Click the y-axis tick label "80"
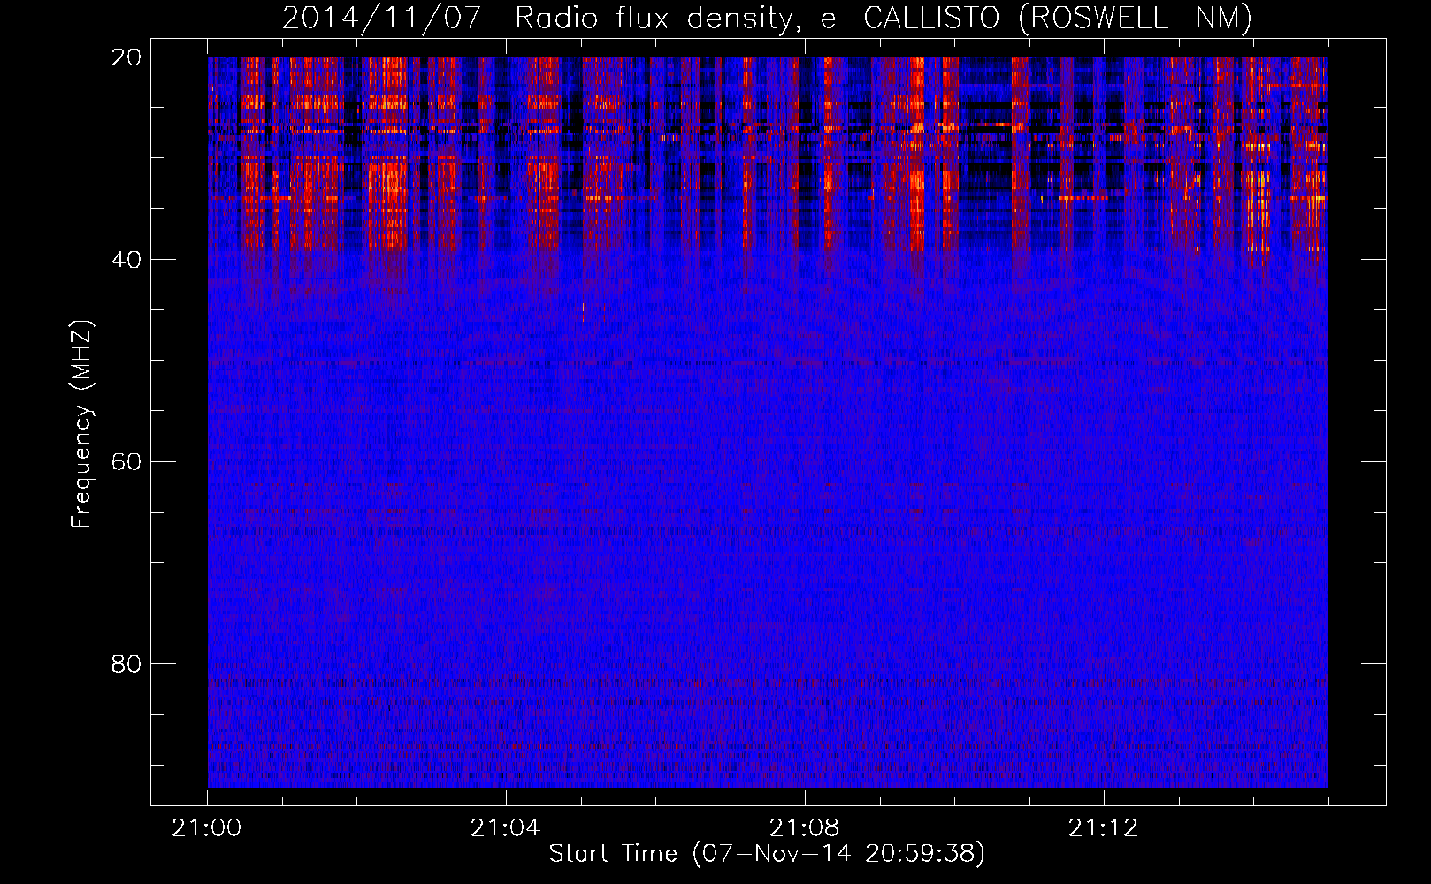The image size is (1431, 884). (126, 664)
